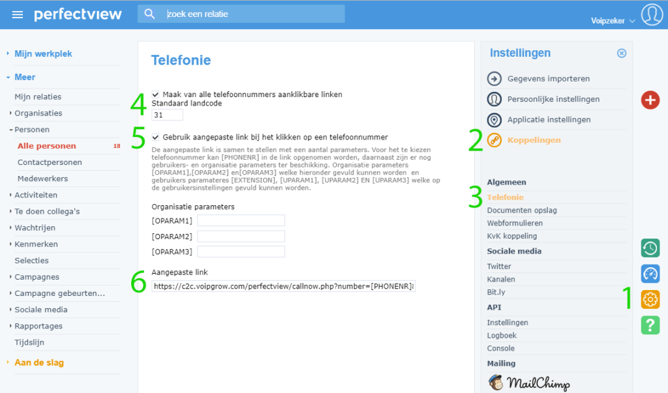Click the Applicatie instellingen pin icon
This screenshot has height=393, width=668.
pos(494,120)
